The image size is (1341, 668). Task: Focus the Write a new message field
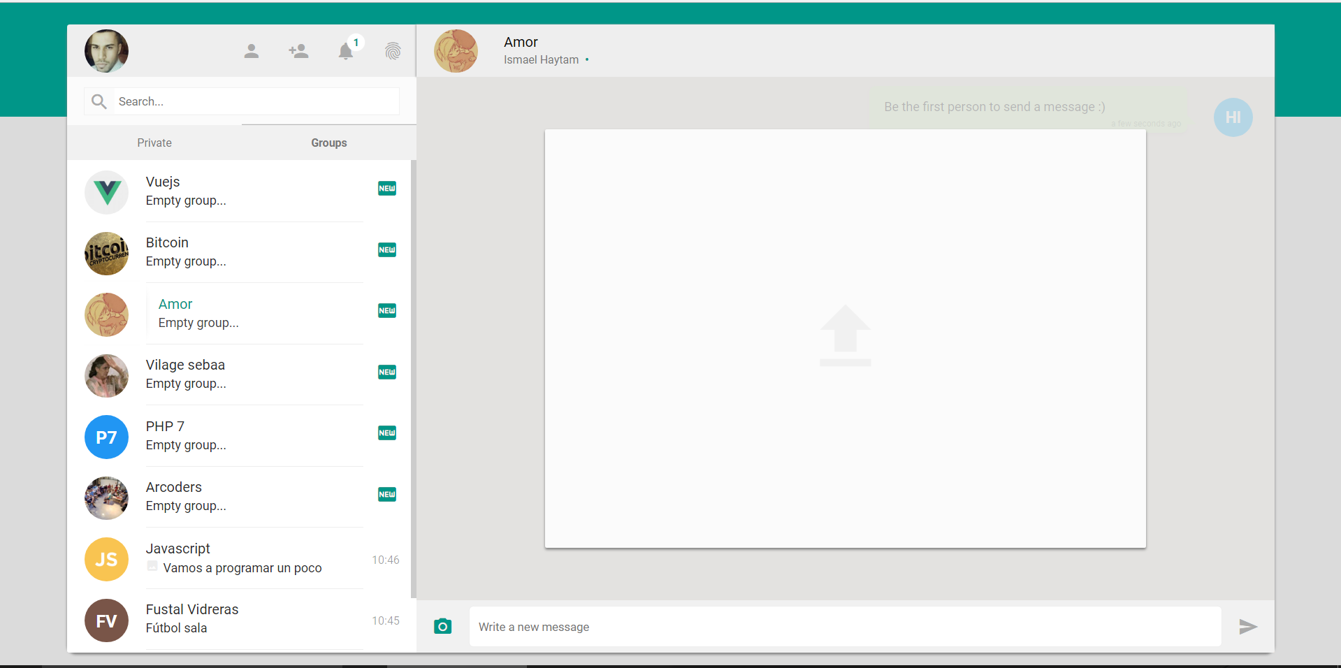tap(846, 627)
